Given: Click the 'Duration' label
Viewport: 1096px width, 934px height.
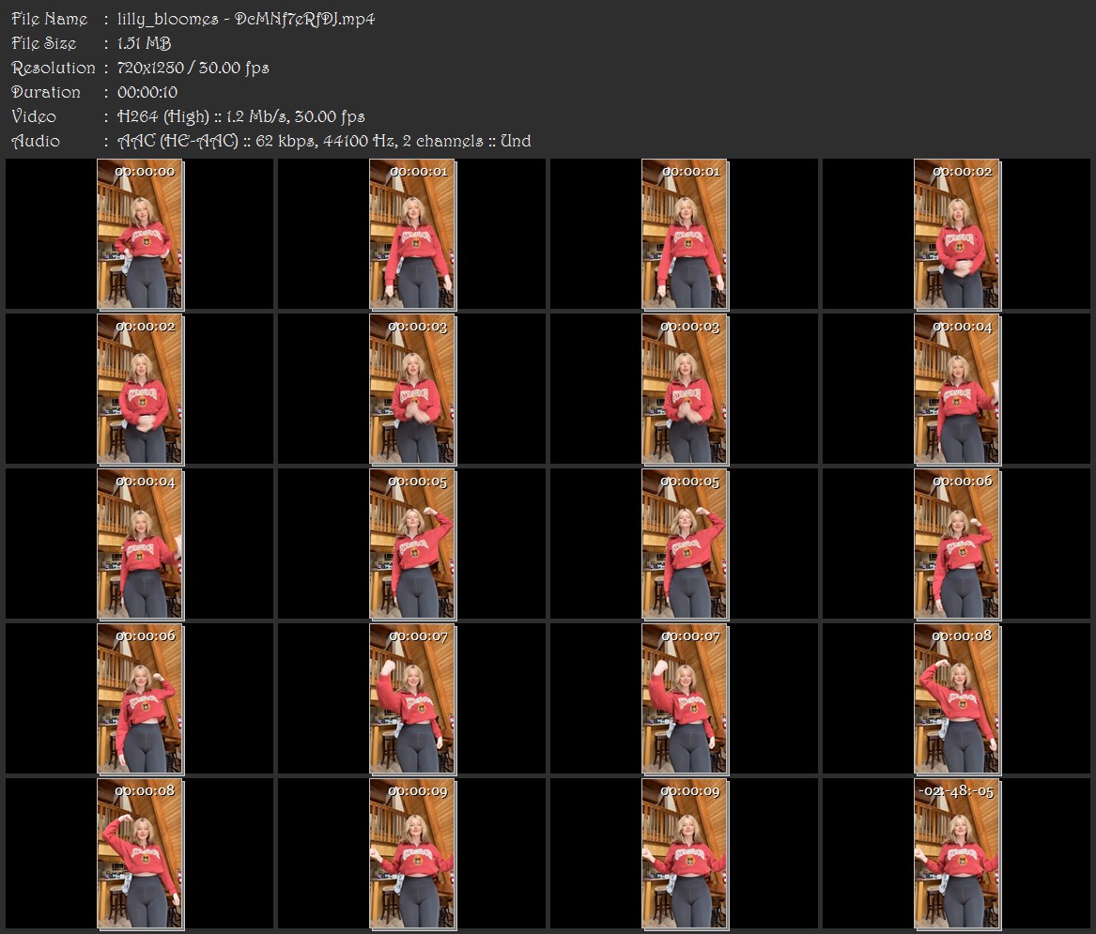Looking at the screenshot, I should coord(46,92).
